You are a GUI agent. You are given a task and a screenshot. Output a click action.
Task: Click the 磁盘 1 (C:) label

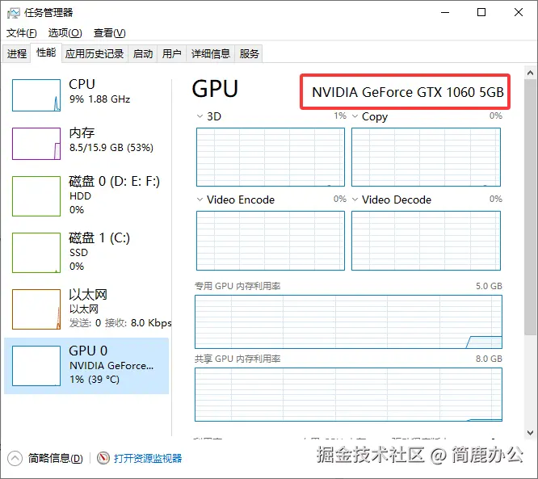99,237
